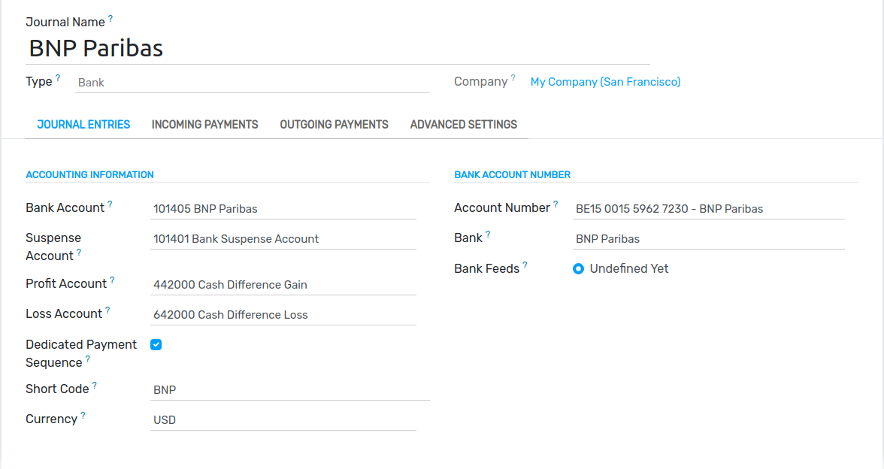The width and height of the screenshot is (884, 469).
Task: Click the Account Number help question mark
Action: pyautogui.click(x=556, y=204)
